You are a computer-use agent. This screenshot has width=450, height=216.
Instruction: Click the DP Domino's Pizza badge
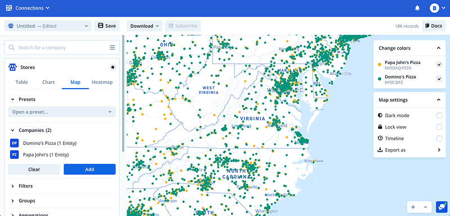pos(15,143)
